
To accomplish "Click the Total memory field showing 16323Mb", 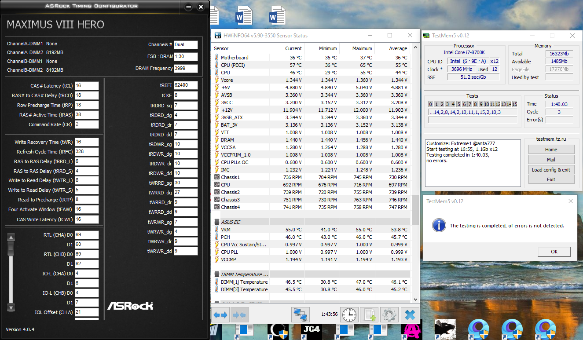I will click(x=559, y=54).
